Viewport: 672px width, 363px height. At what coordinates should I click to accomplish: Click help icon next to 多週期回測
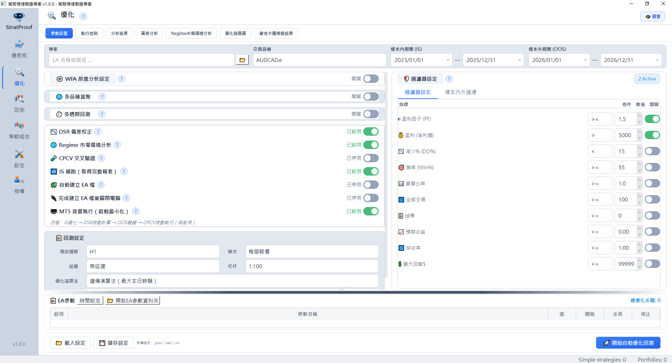click(102, 114)
